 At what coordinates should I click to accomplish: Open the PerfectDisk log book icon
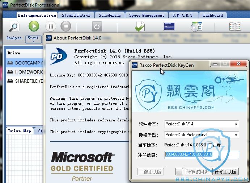235,26
